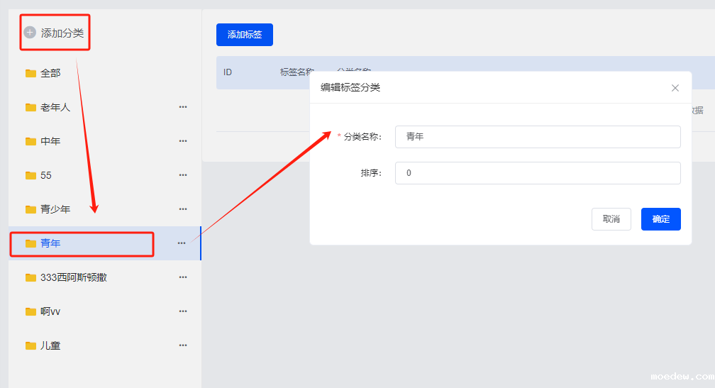Screen dimensions: 715x388
Task: Close the 编辑标签分类 dialog with the X
Action: pos(675,88)
